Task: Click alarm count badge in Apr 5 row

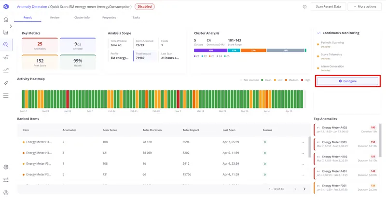Action: pyautogui.click(x=265, y=153)
